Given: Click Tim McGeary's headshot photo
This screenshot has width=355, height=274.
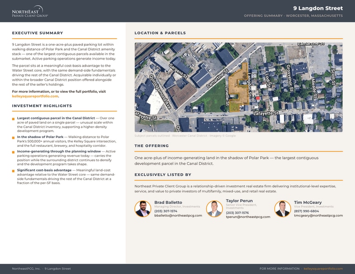Looking at the screenshot, I should point(283,209).
